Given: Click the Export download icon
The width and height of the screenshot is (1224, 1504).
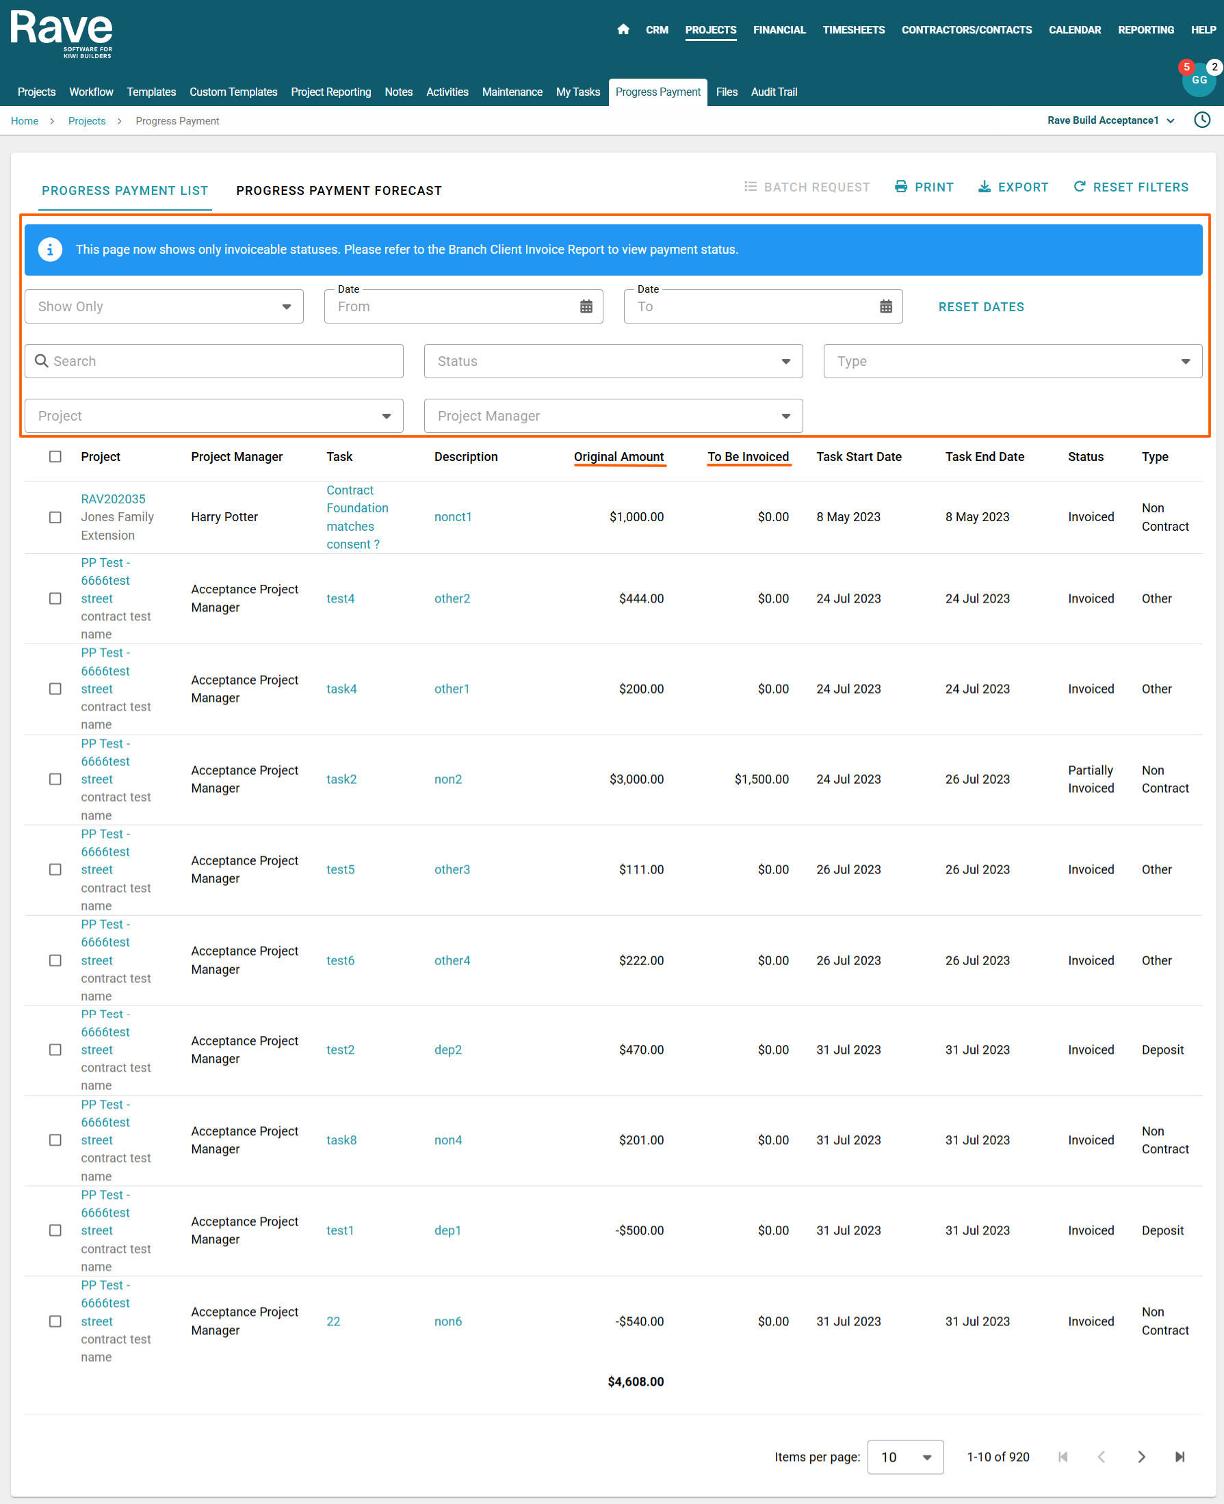Looking at the screenshot, I should (x=984, y=187).
